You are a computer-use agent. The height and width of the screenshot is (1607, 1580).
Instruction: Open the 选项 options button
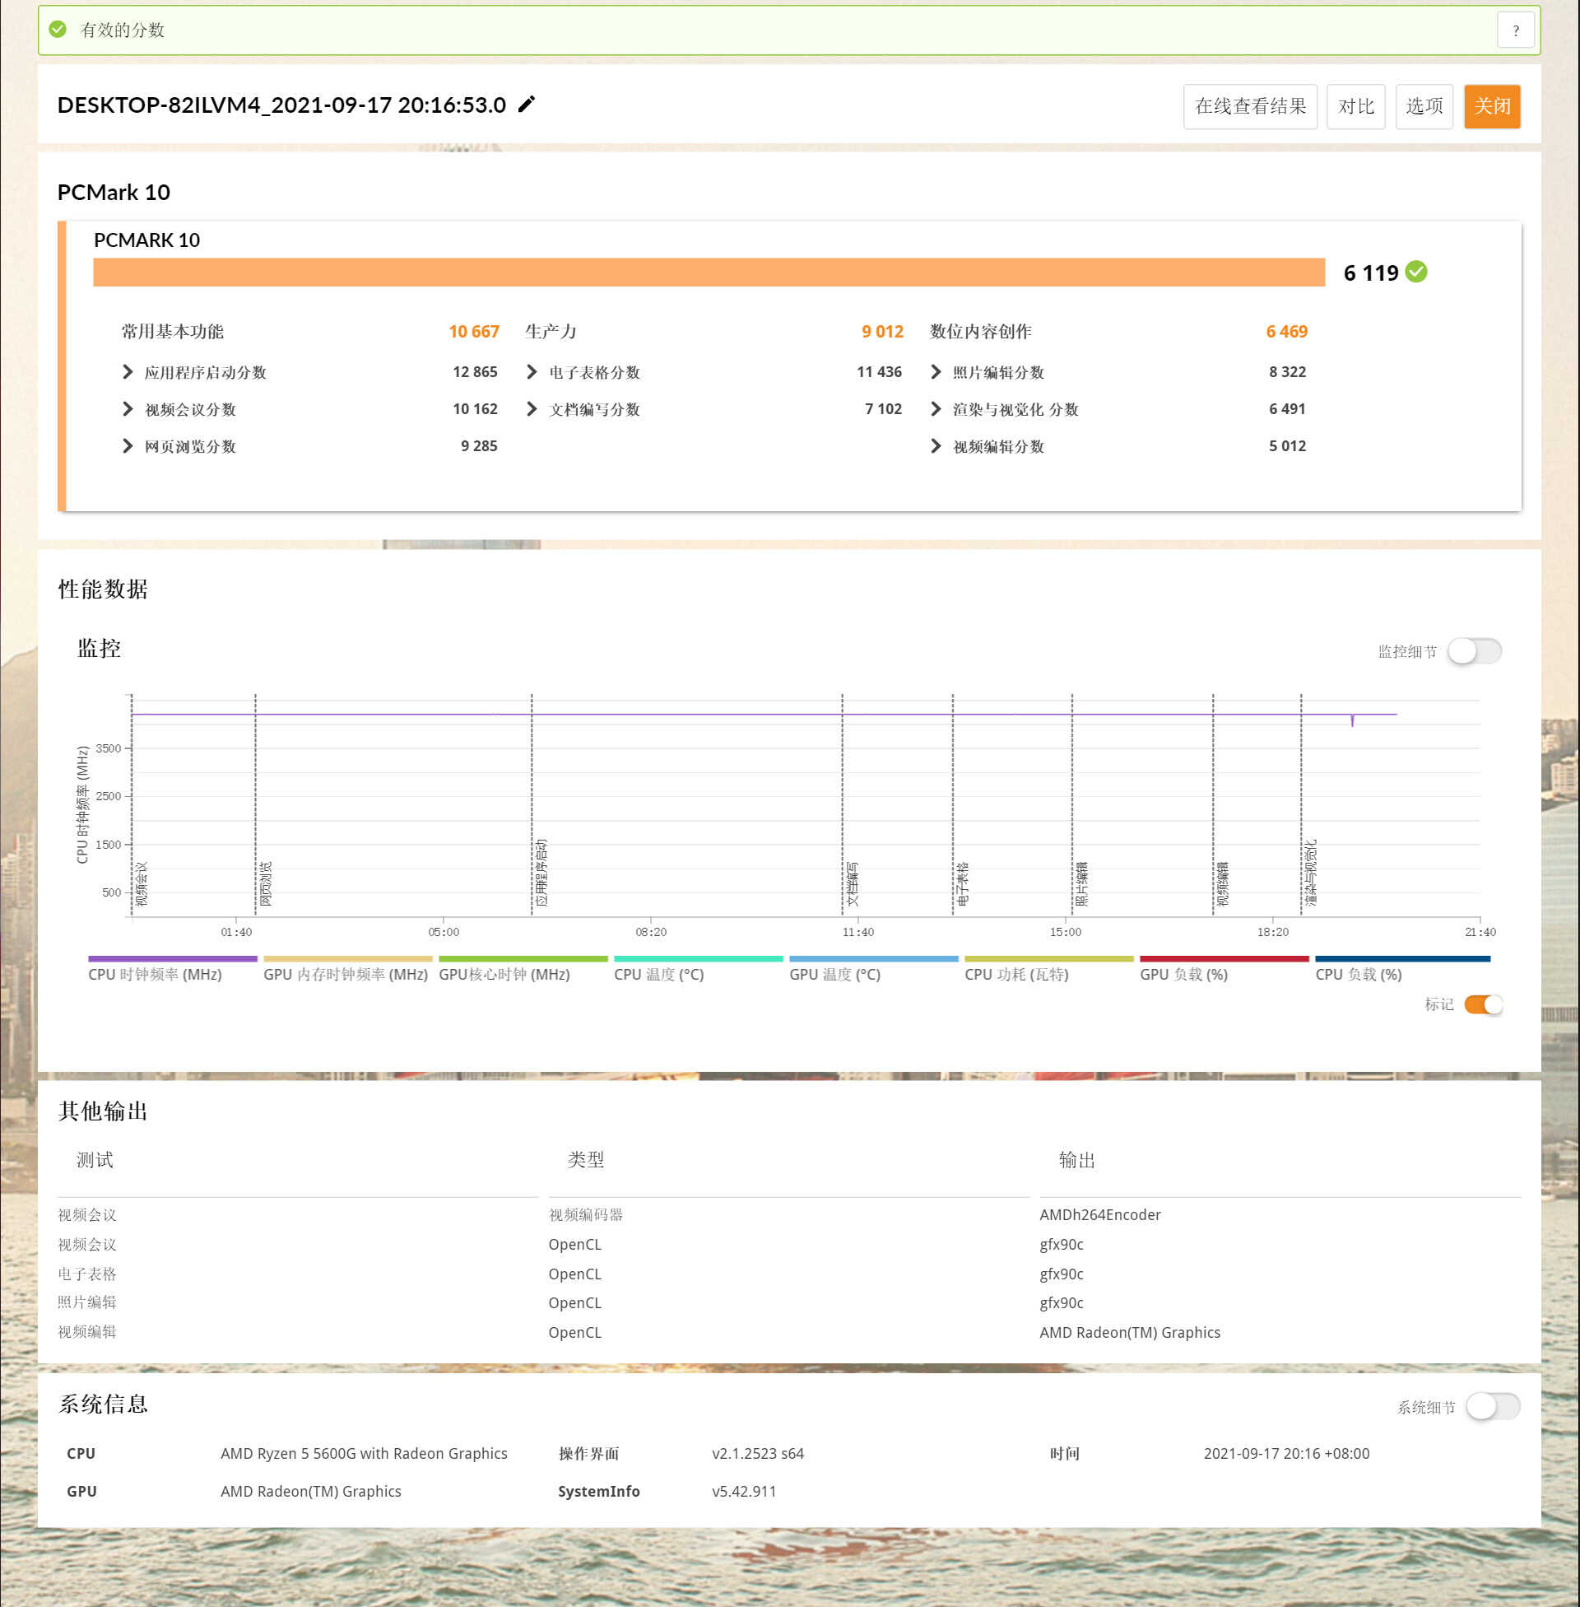click(1424, 106)
